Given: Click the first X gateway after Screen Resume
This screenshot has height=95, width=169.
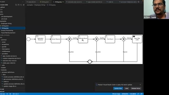Looking at the screenshot, I should click(69, 39).
